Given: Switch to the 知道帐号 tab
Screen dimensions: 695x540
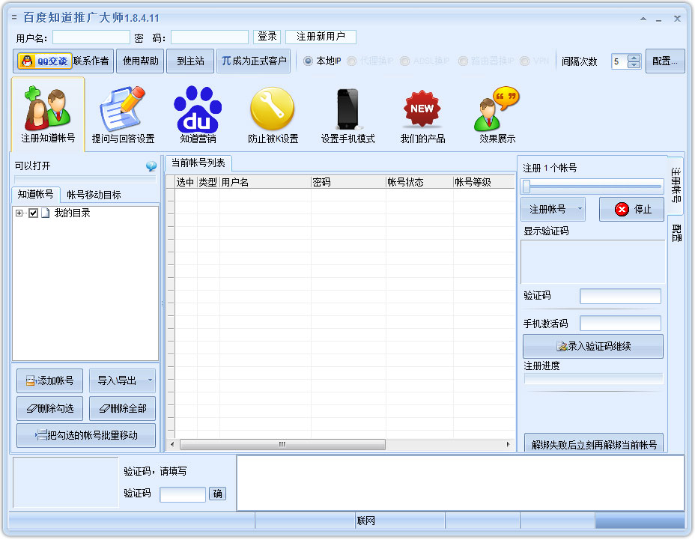Looking at the screenshot, I should 35,194.
